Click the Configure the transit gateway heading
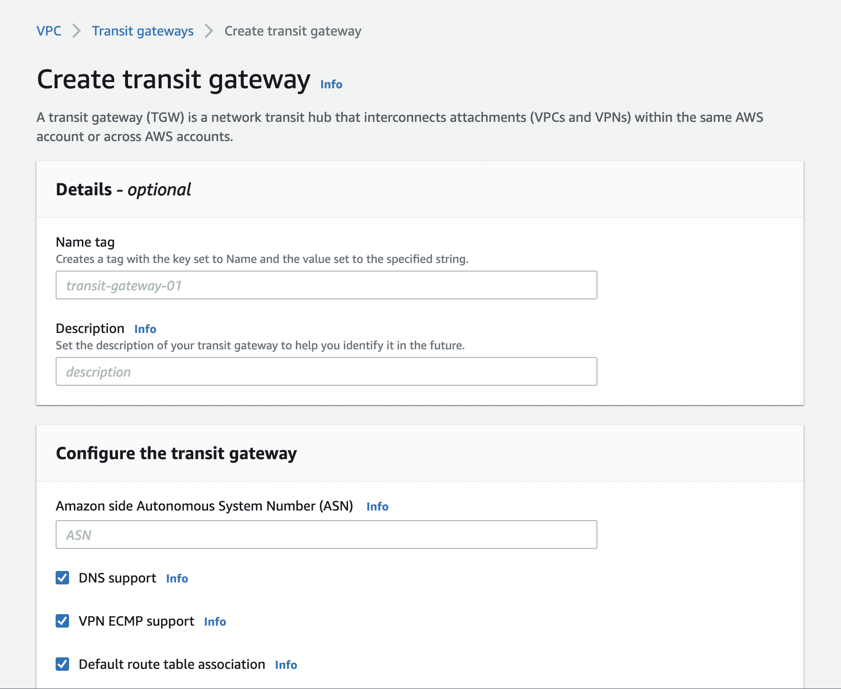The width and height of the screenshot is (841, 689). click(176, 453)
